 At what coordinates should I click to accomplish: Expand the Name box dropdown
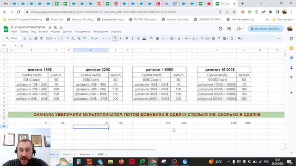tap(15, 46)
